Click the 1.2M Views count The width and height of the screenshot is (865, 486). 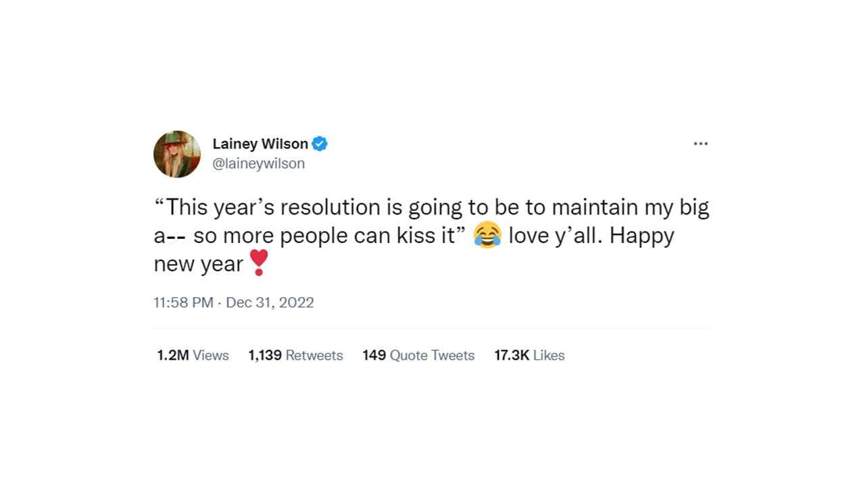tap(193, 355)
